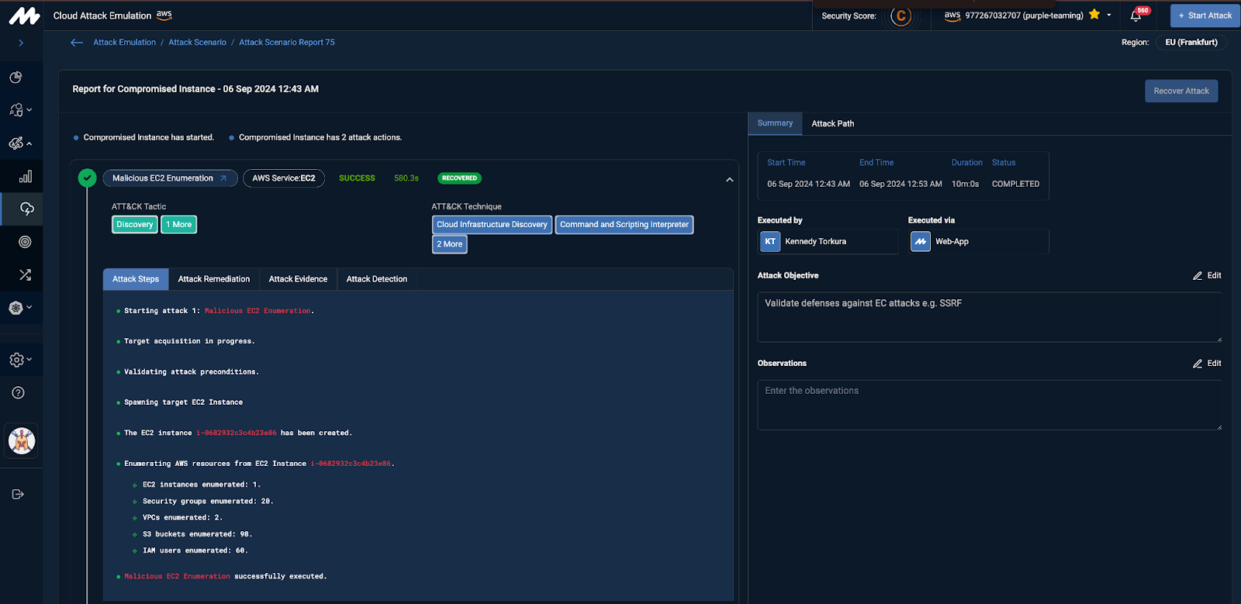
Task: Click the user avatar in the sidebar
Action: (x=22, y=441)
